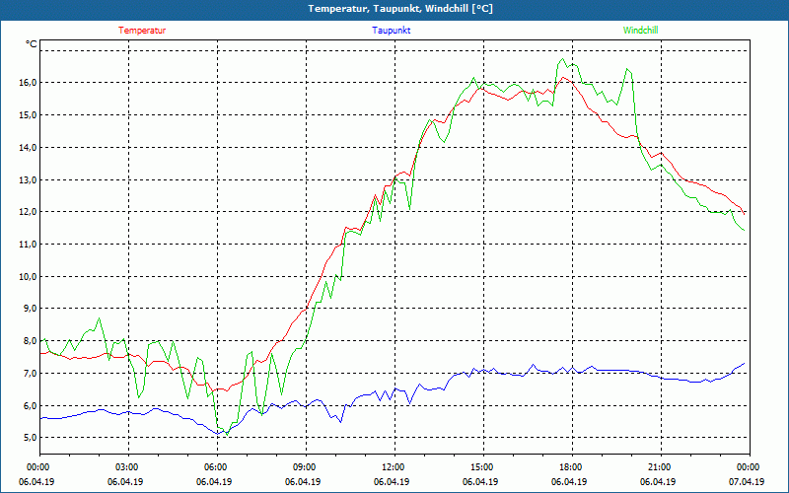Click the 07.04.19 date label
Screen dimensions: 789x493
[747, 481]
